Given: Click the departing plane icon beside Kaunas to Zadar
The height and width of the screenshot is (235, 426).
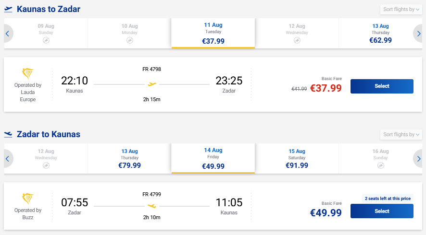Looking at the screenshot, I should tap(9, 9).
